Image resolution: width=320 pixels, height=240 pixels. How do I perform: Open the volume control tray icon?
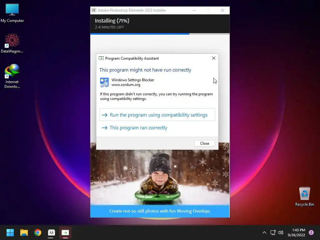click(281, 232)
